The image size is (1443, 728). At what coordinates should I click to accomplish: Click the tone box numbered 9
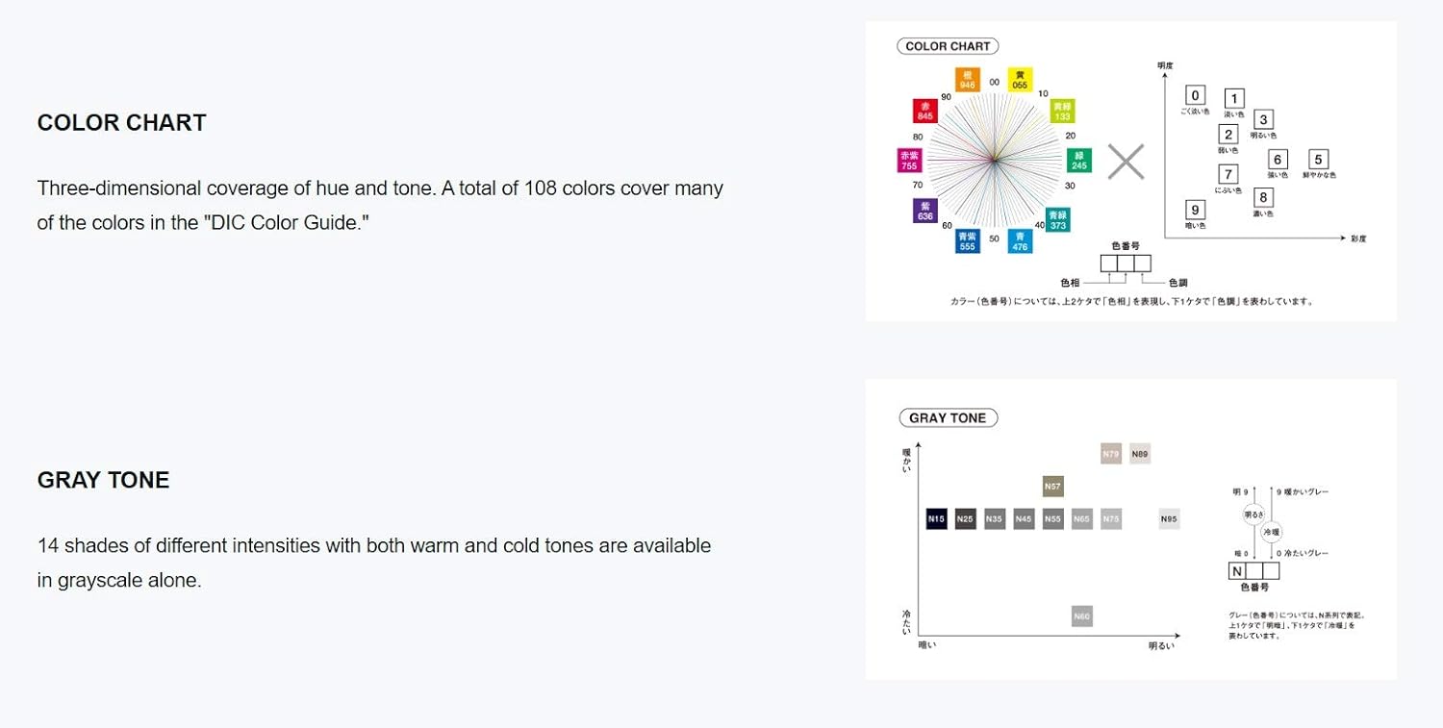1196,210
